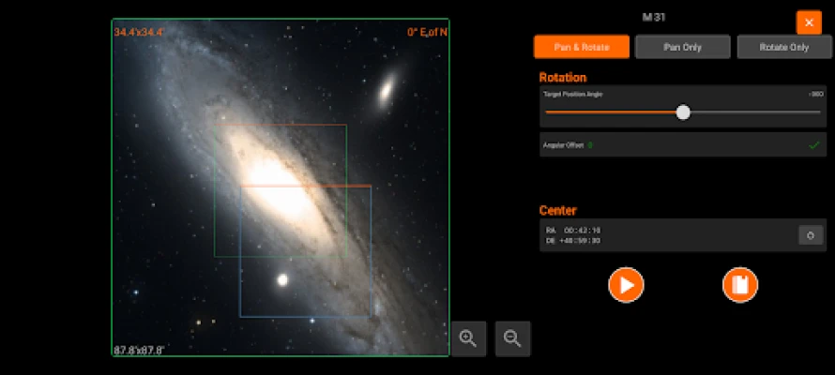The height and width of the screenshot is (375, 835).
Task: Click the small satellite galaxy in the image
Action: [x=387, y=90]
